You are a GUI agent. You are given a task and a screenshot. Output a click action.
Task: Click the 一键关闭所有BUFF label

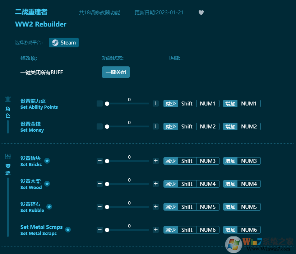tap(42, 72)
